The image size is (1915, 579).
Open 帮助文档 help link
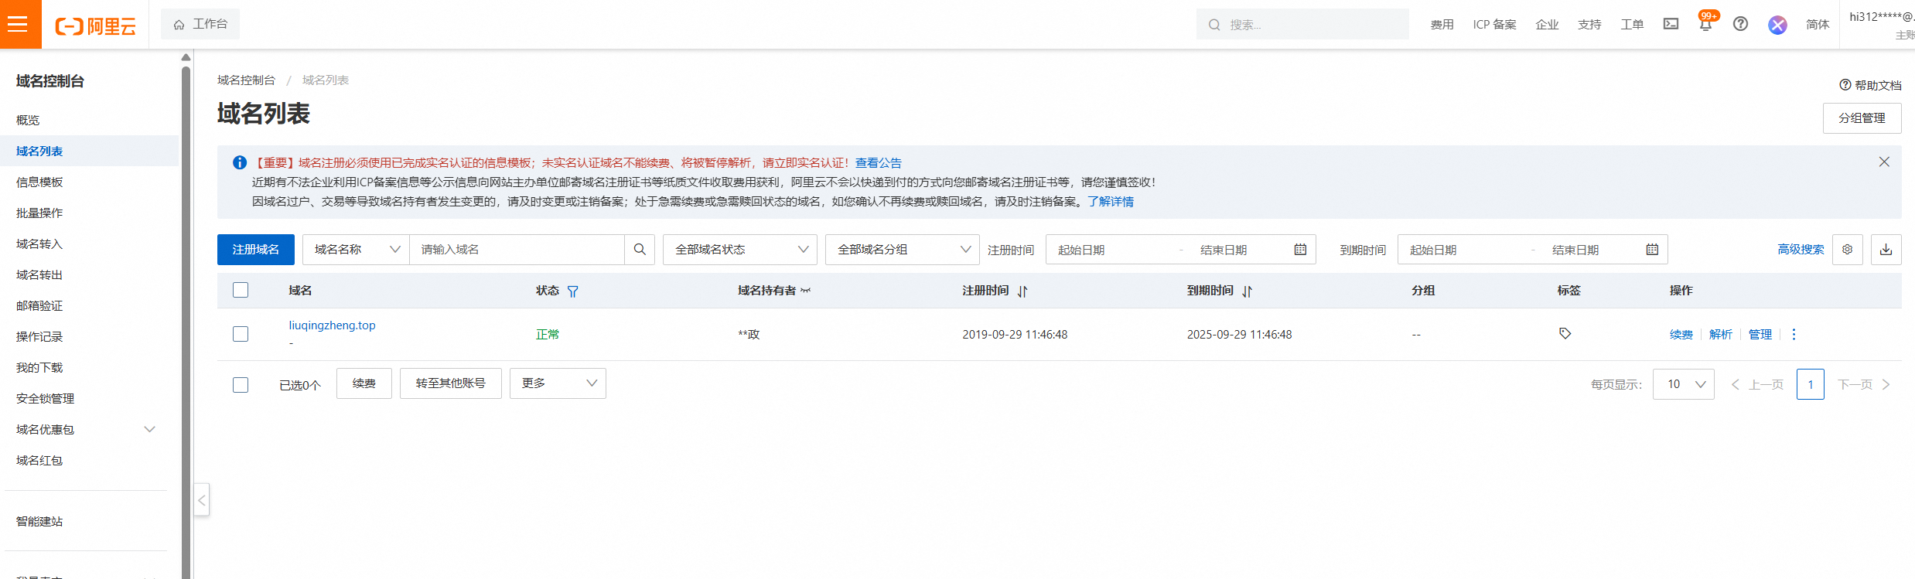pyautogui.click(x=1870, y=85)
